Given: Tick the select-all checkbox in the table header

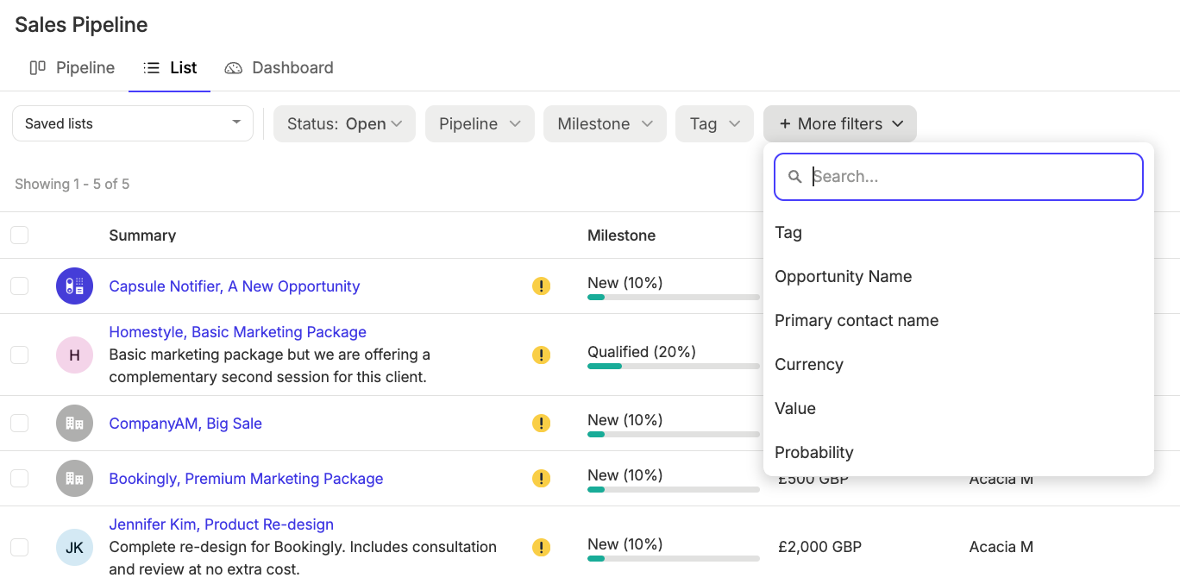Looking at the screenshot, I should coord(19,235).
